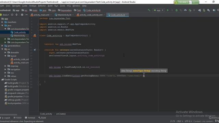Click the locate target icon in Project panel
The width and height of the screenshot is (219, 123).
(x=12, y=15)
